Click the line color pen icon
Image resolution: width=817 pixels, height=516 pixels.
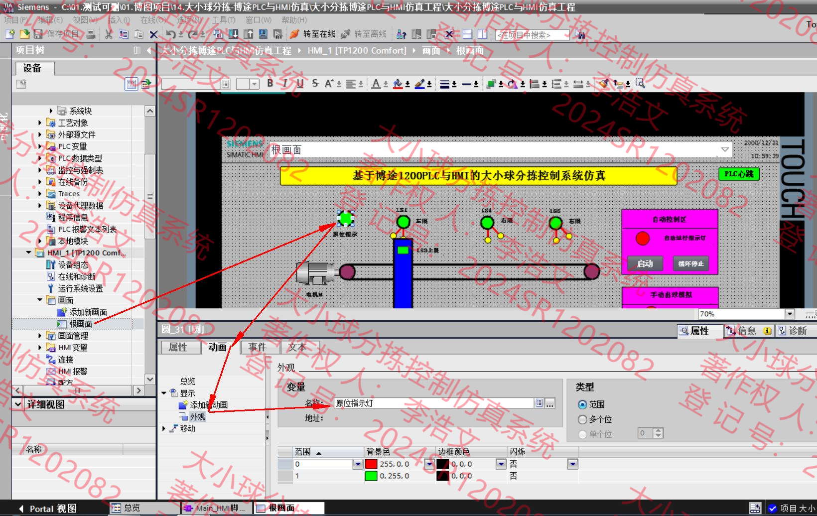tap(420, 84)
